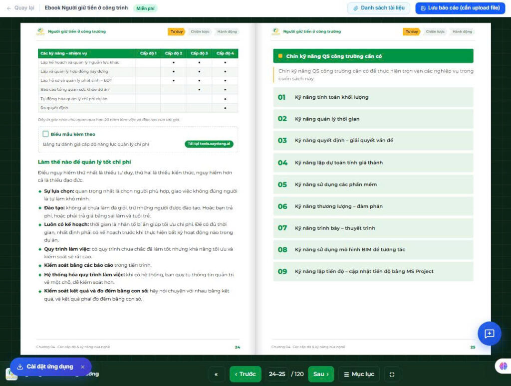
Task: Click 'Lưu báo cáo (cần upload file)' button
Action: click(460, 8)
